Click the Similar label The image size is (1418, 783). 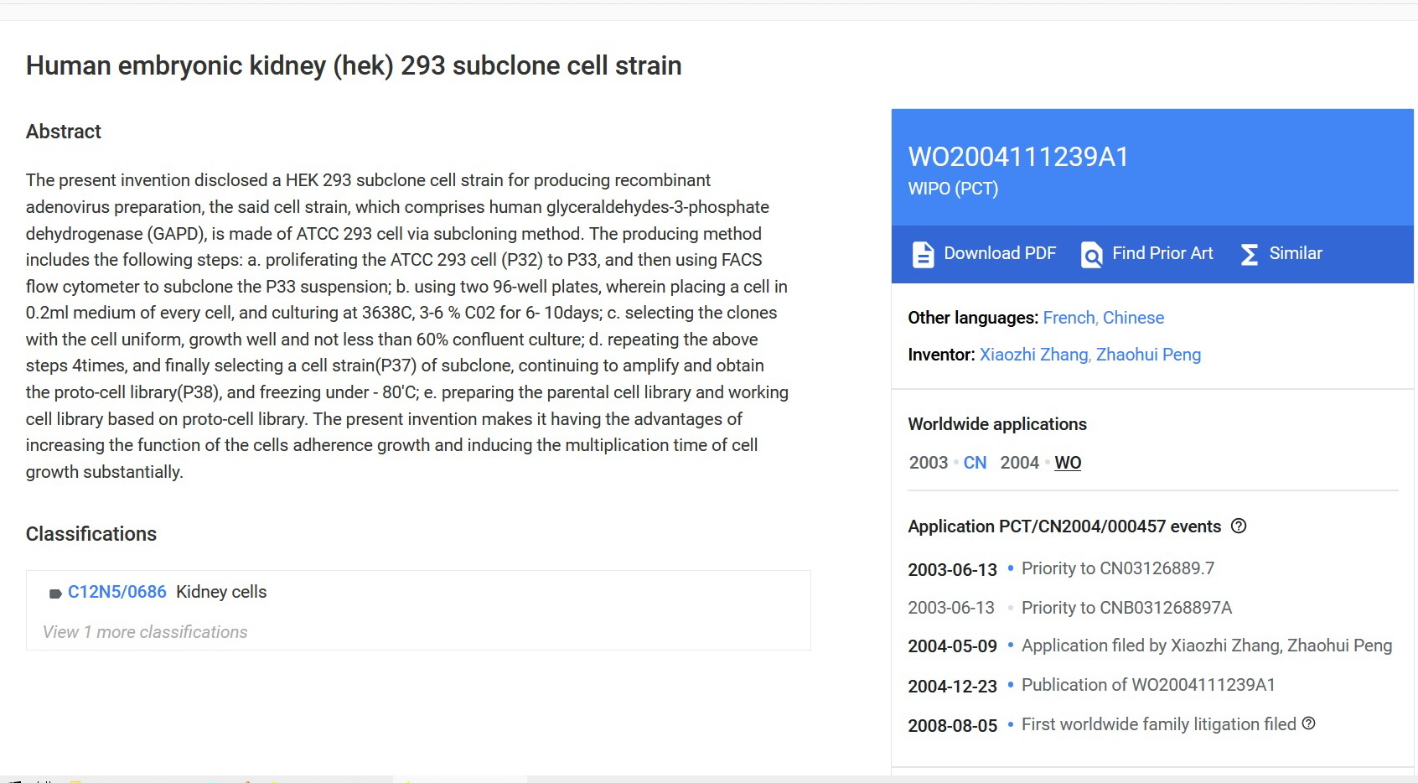point(1296,253)
